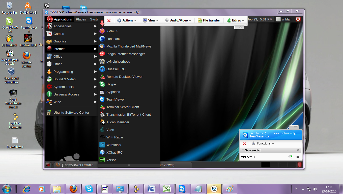
Task: Launch Ubuntu Software Center from the Applications menu
Action: [x=72, y=112]
